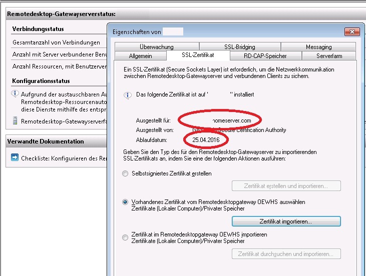Click Zertifikat durchsuchen und importieren button

pos(286,254)
